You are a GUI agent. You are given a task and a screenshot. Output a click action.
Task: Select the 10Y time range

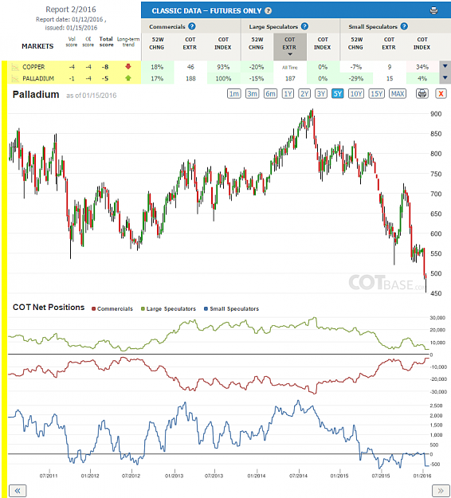pos(355,94)
